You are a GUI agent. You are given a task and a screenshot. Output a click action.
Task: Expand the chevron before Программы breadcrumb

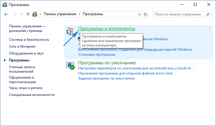80,14
